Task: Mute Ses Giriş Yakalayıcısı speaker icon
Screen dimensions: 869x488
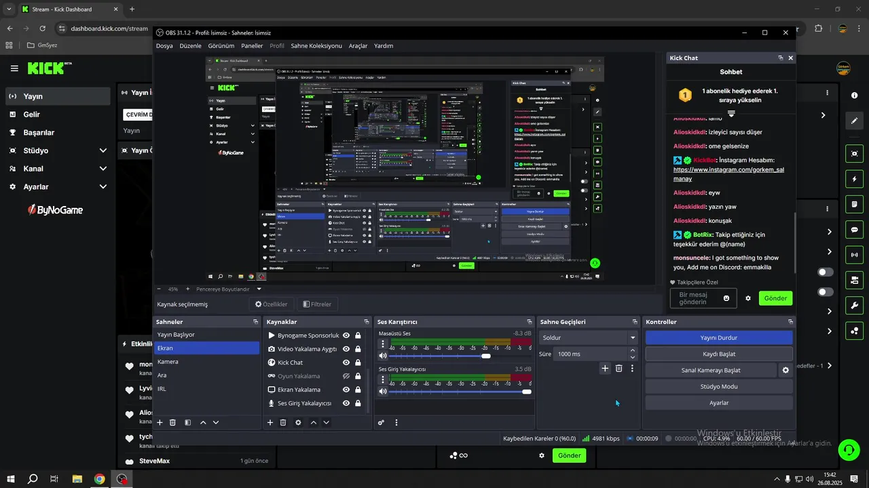Action: (x=383, y=391)
